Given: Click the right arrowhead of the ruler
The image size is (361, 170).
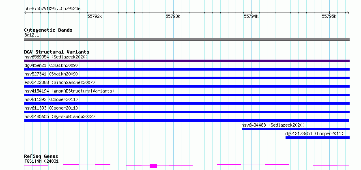Looking at the screenshot, I should coord(348,13).
